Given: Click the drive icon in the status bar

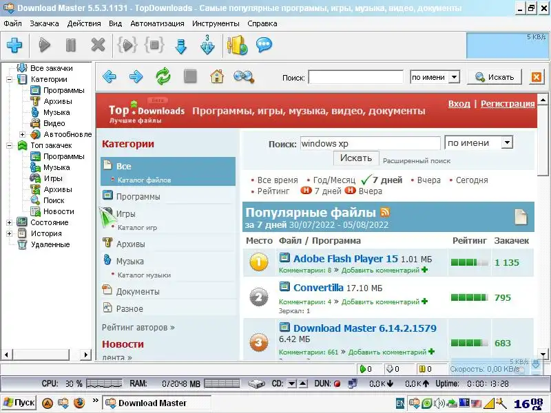Looking at the screenshot, I should click(256, 383).
